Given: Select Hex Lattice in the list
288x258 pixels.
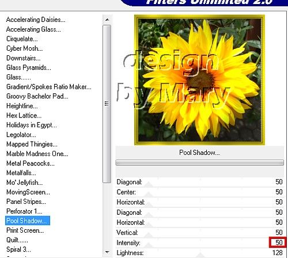Looking at the screenshot, I should (24, 115).
